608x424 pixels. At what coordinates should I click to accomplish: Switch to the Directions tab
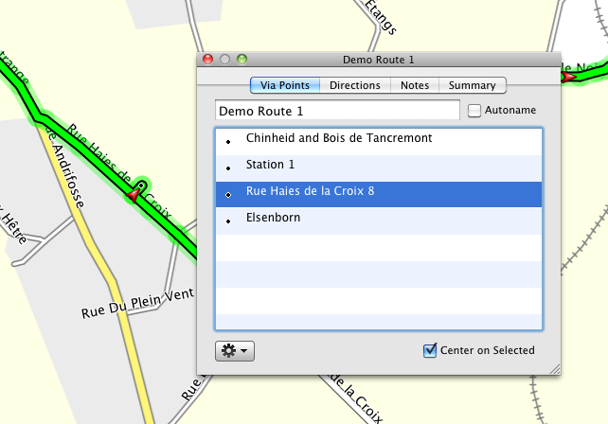(x=355, y=85)
